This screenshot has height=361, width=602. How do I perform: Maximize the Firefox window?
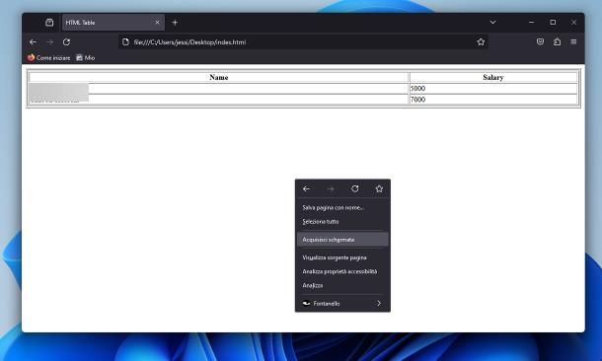click(553, 23)
